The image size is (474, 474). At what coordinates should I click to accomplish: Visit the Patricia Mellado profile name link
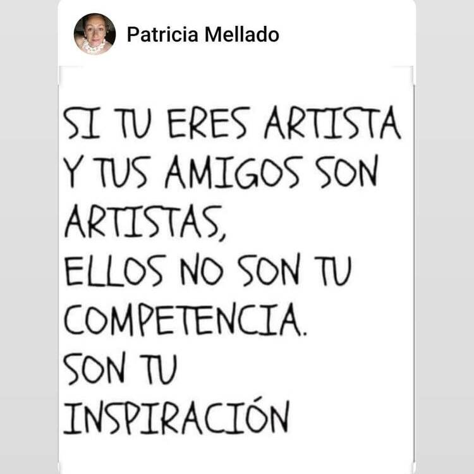203,35
